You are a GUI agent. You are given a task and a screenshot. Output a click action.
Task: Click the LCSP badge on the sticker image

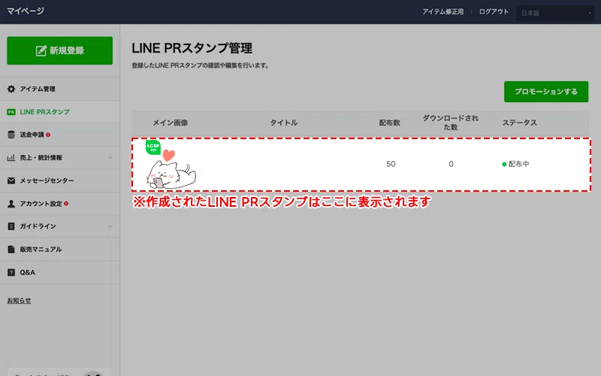point(153,147)
